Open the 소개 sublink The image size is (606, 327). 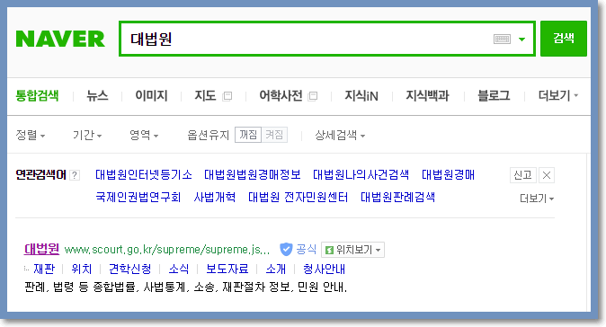click(276, 269)
